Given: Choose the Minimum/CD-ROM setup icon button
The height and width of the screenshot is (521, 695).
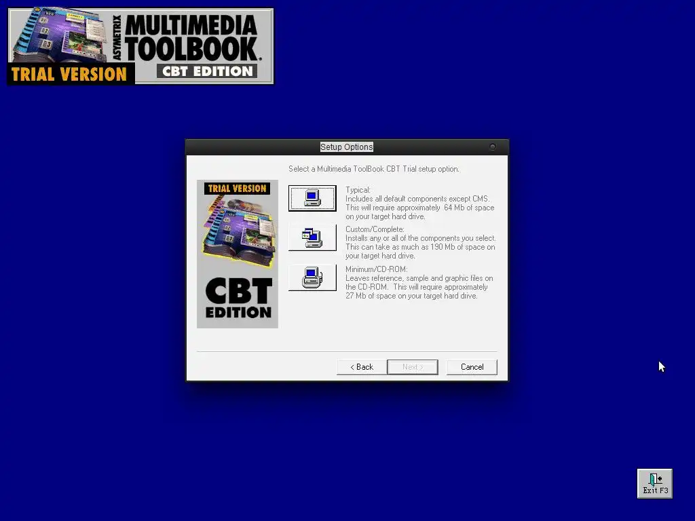Looking at the screenshot, I should pyautogui.click(x=312, y=277).
